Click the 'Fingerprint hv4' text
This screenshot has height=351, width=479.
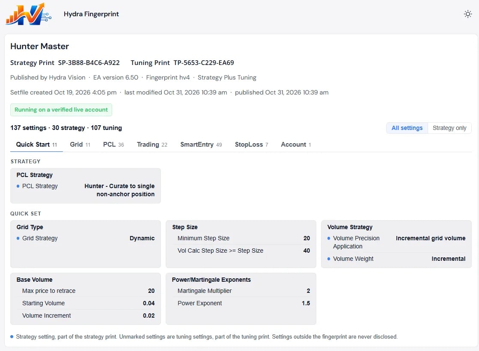(x=168, y=77)
